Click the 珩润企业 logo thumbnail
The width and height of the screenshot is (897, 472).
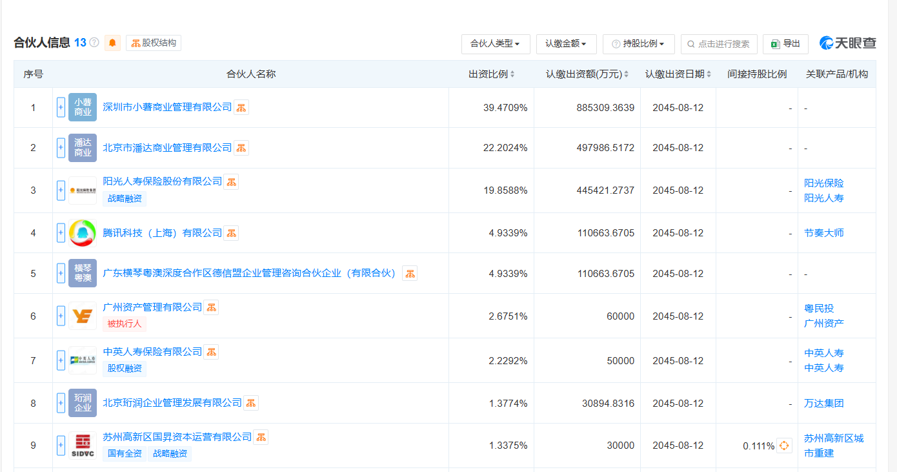[x=83, y=404]
